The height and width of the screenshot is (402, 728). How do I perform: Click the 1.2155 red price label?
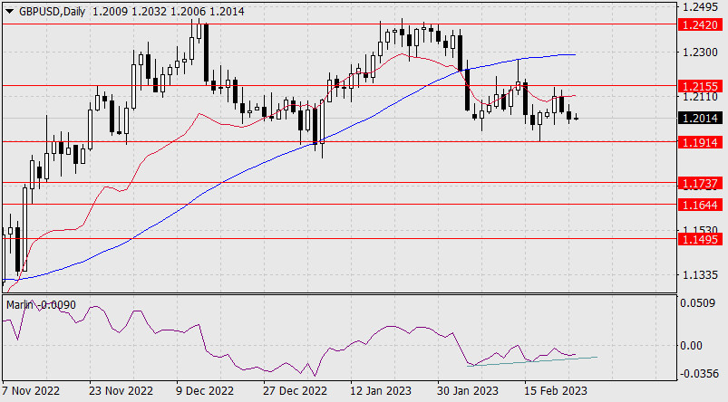point(700,86)
